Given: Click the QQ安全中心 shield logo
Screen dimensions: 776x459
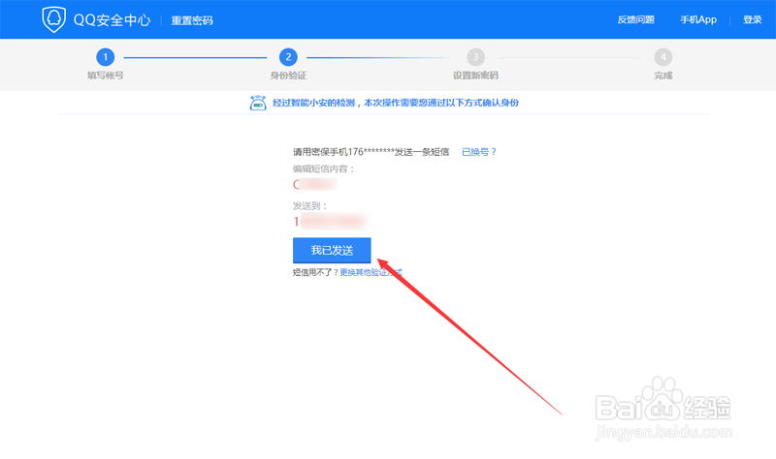Looking at the screenshot, I should tap(53, 19).
